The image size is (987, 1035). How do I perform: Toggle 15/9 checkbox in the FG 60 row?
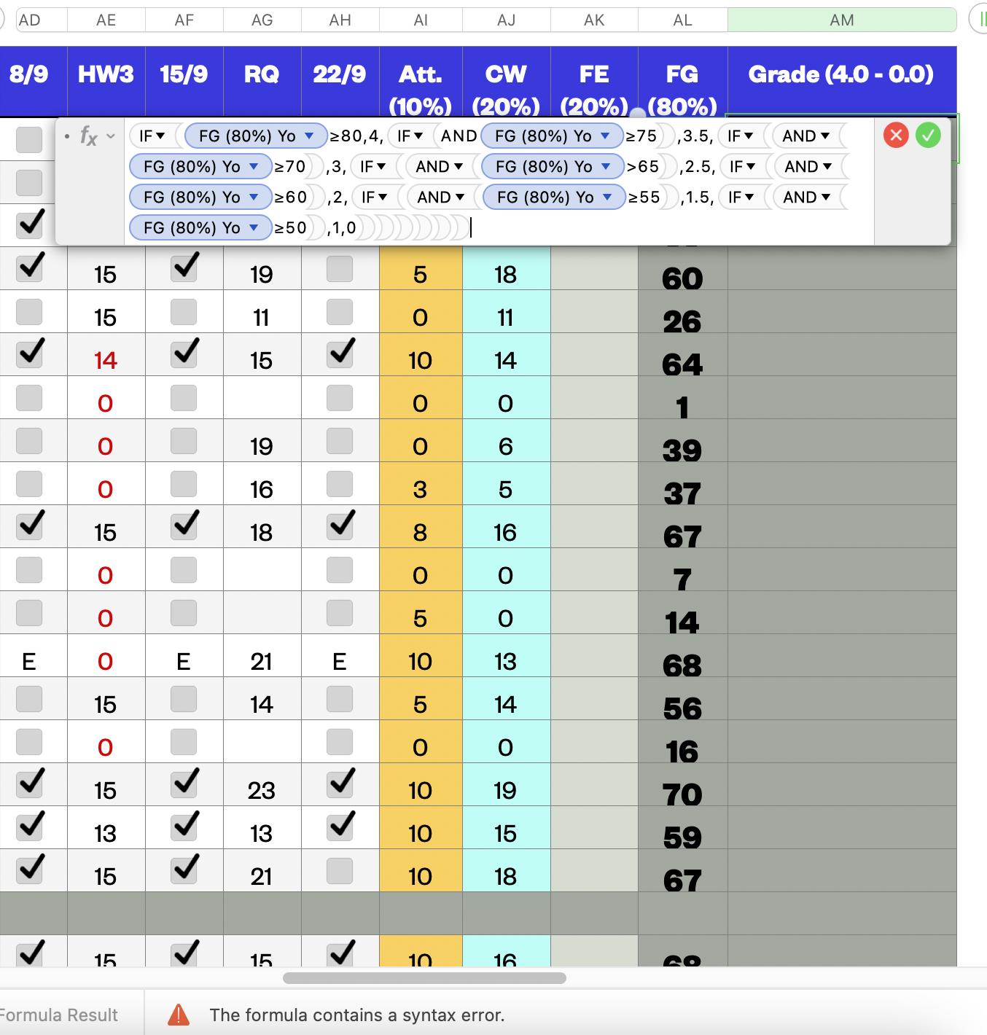tap(184, 267)
